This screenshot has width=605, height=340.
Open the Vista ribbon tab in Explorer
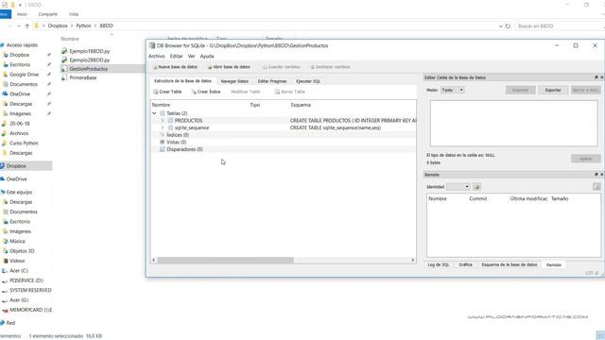[74, 14]
